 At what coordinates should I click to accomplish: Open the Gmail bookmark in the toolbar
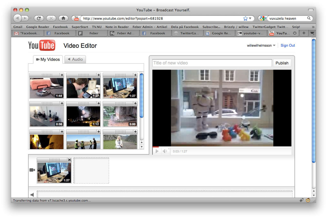[x=18, y=27]
